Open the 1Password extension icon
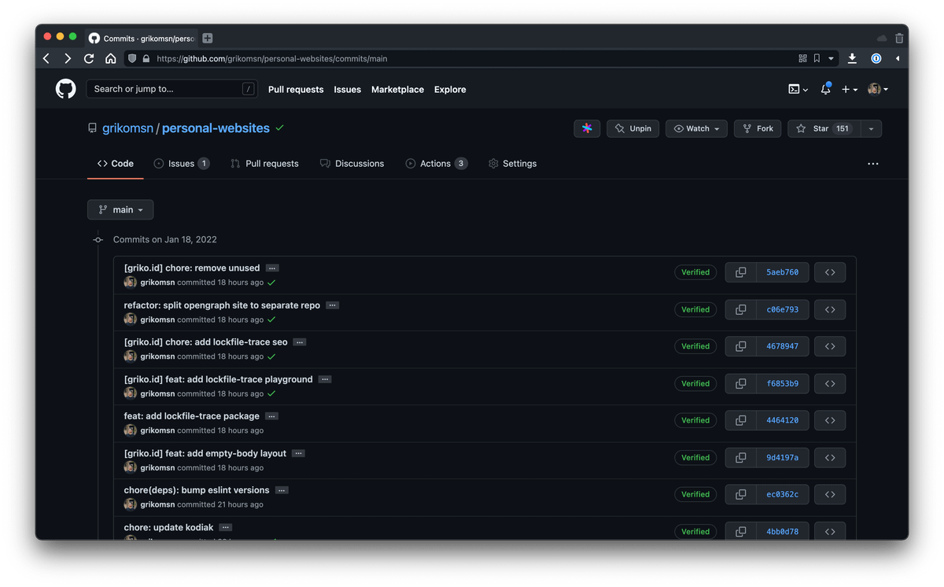 (876, 58)
